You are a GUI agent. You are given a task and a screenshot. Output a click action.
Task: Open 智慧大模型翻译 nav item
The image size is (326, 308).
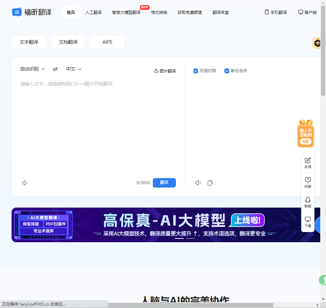pyautogui.click(x=126, y=12)
